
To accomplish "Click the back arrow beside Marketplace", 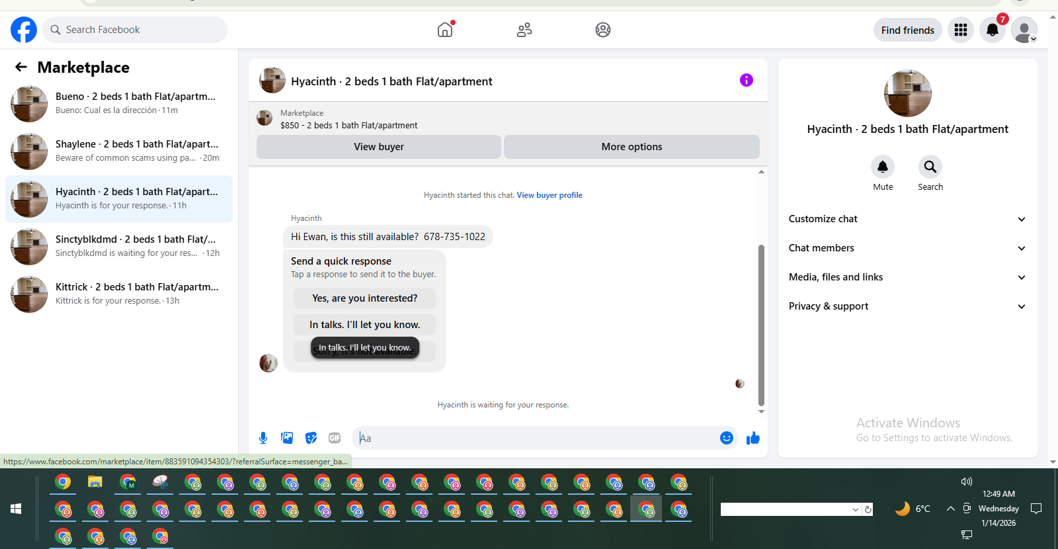I will tap(21, 67).
